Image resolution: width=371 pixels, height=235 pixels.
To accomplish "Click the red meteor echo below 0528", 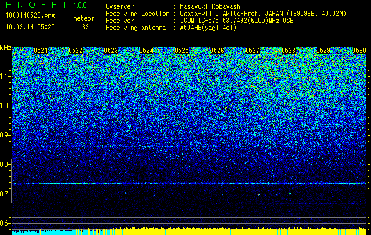I will tap(290, 193).
